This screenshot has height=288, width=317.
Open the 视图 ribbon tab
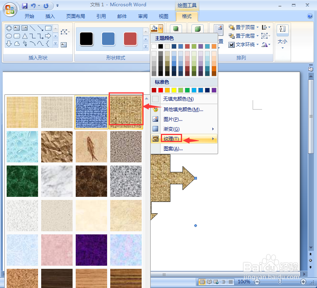(163, 16)
